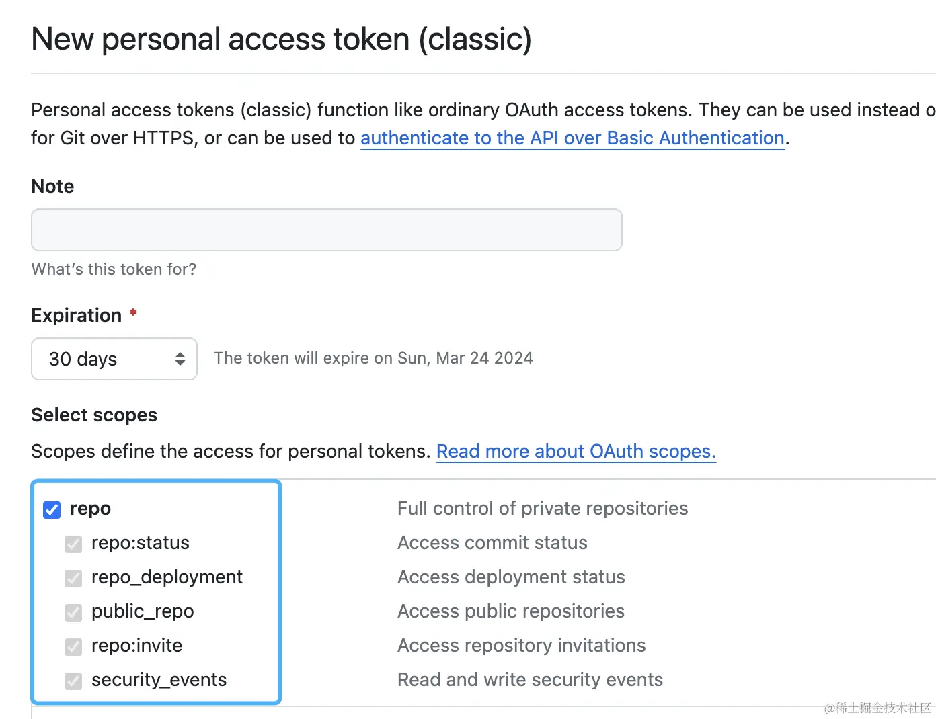This screenshot has width=936, height=719.
Task: Click the "New personal access token (classic)" title
Action: click(x=281, y=39)
